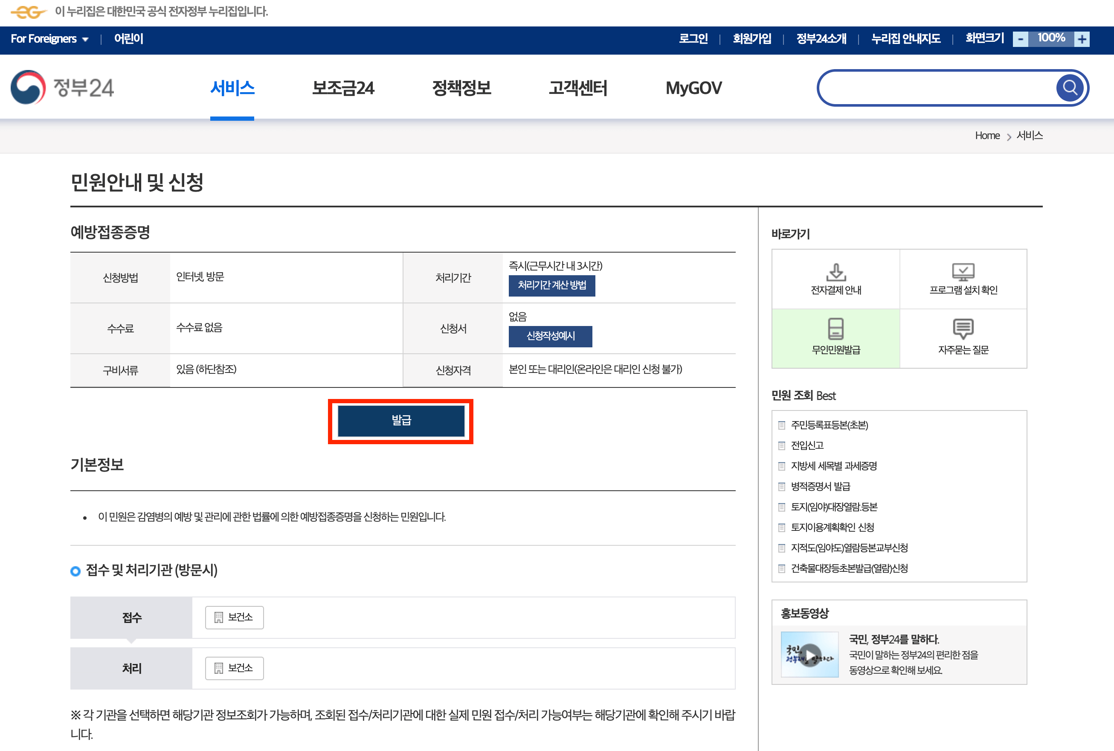The image size is (1114, 751).
Task: Select 보건소 button in 처리 row
Action: click(x=234, y=668)
